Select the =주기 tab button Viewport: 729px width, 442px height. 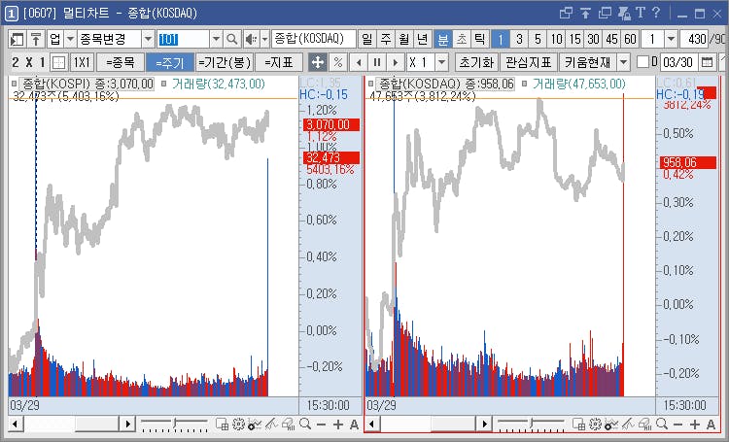170,62
